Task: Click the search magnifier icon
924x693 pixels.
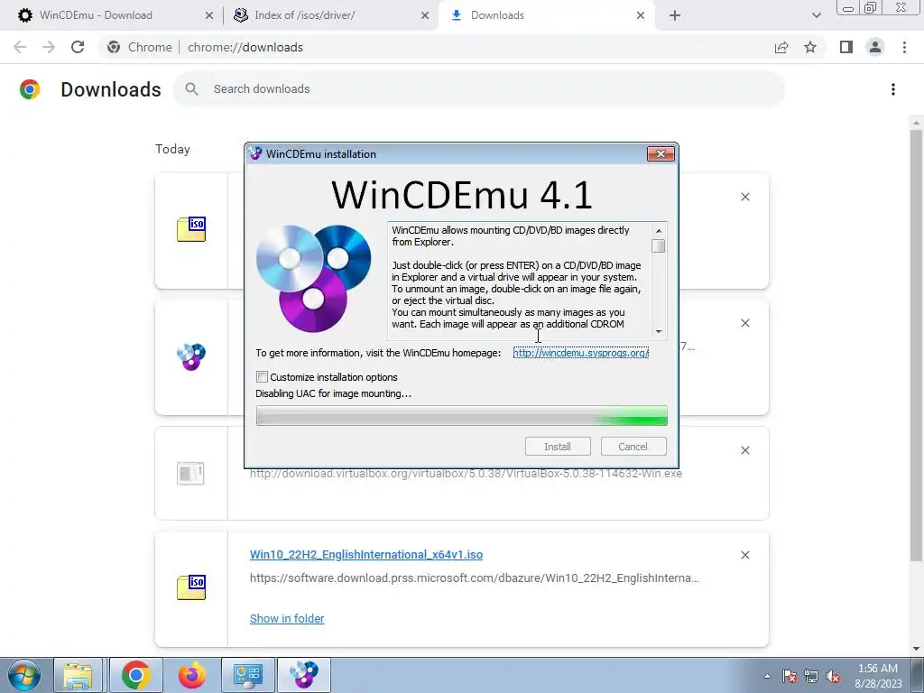Action: click(191, 89)
